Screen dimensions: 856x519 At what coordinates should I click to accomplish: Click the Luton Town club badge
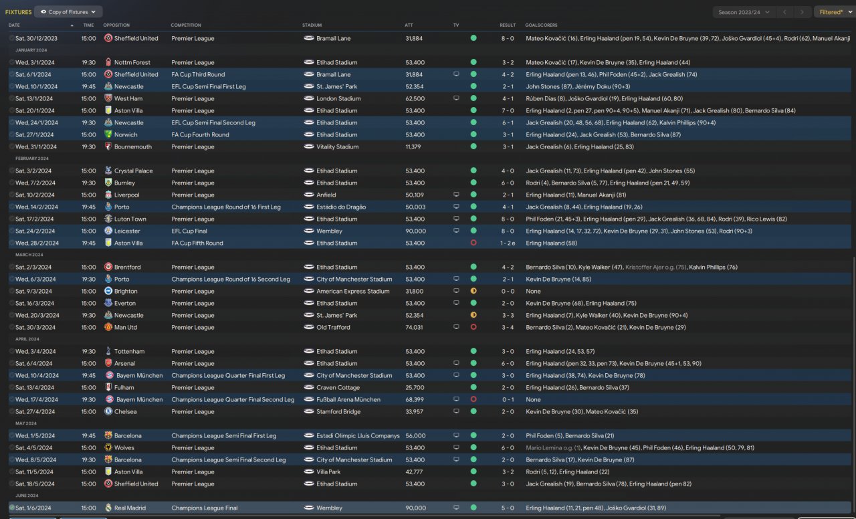(x=108, y=219)
